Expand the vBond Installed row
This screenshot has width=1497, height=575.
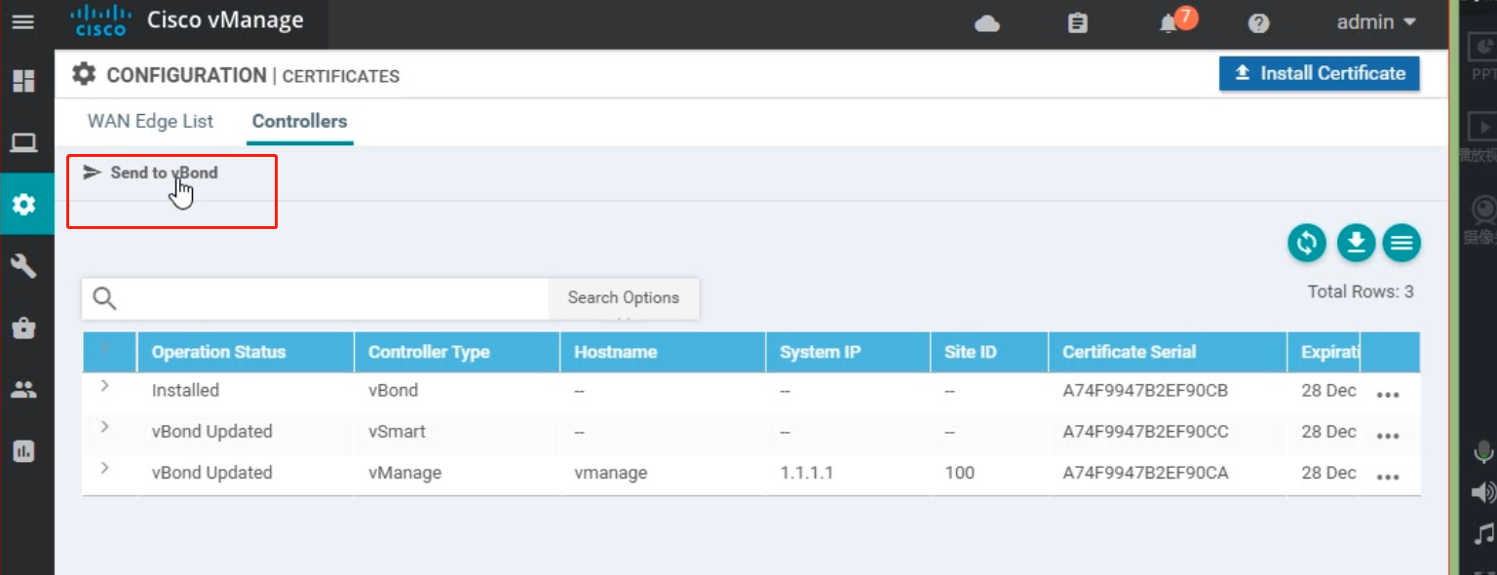tap(104, 387)
